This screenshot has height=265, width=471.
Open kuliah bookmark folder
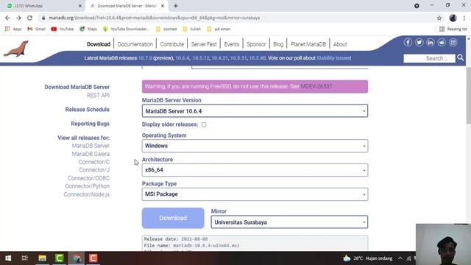pyautogui.click(x=191, y=29)
